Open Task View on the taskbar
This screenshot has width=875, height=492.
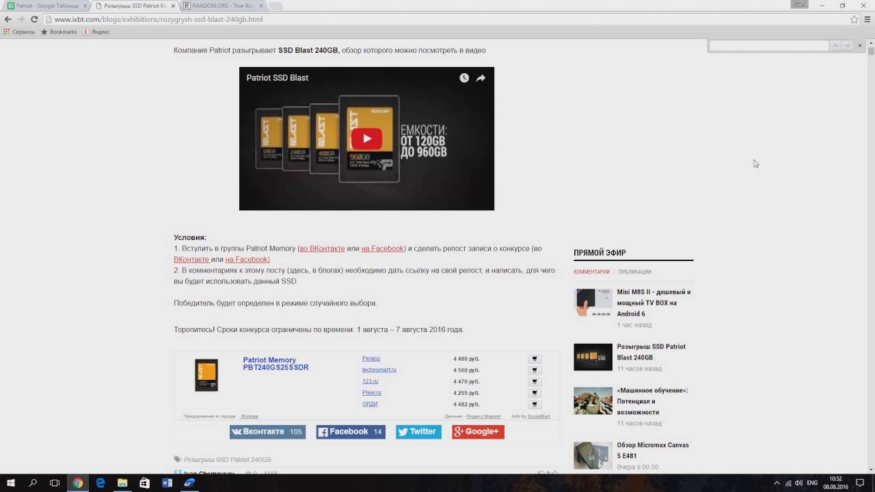point(55,482)
